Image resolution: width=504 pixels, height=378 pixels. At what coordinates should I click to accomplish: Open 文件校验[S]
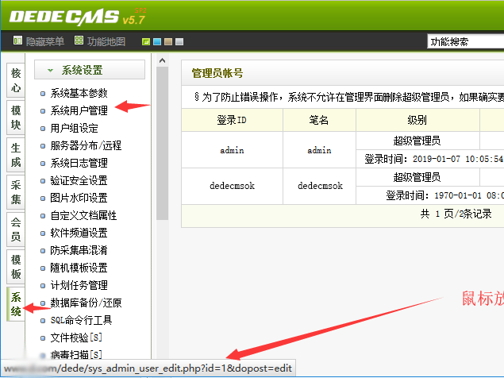pos(76,337)
